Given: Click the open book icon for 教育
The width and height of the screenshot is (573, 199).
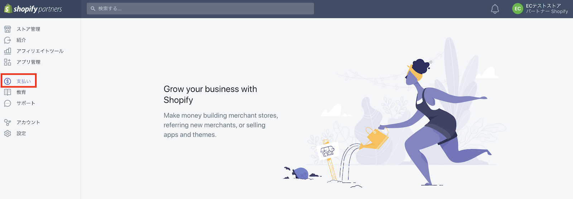Looking at the screenshot, I should pyautogui.click(x=8, y=92).
